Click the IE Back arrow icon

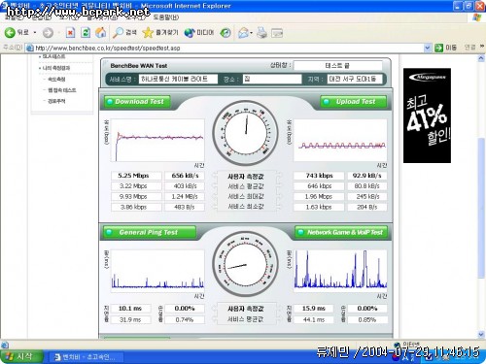[x=10, y=32]
